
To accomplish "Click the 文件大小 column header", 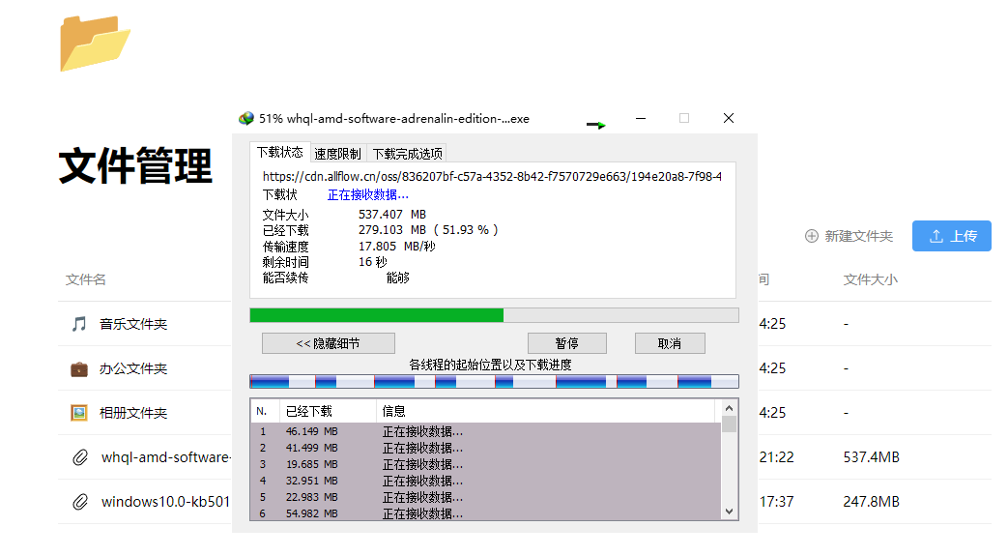I will [x=871, y=279].
